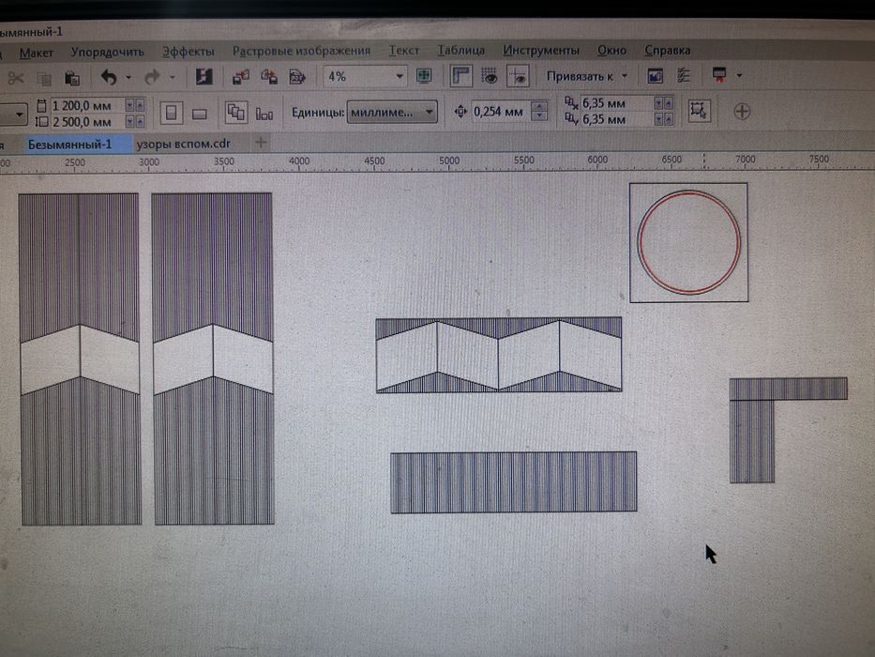Select the zigzag horizontal panel object
875x657 pixels.
click(498, 356)
